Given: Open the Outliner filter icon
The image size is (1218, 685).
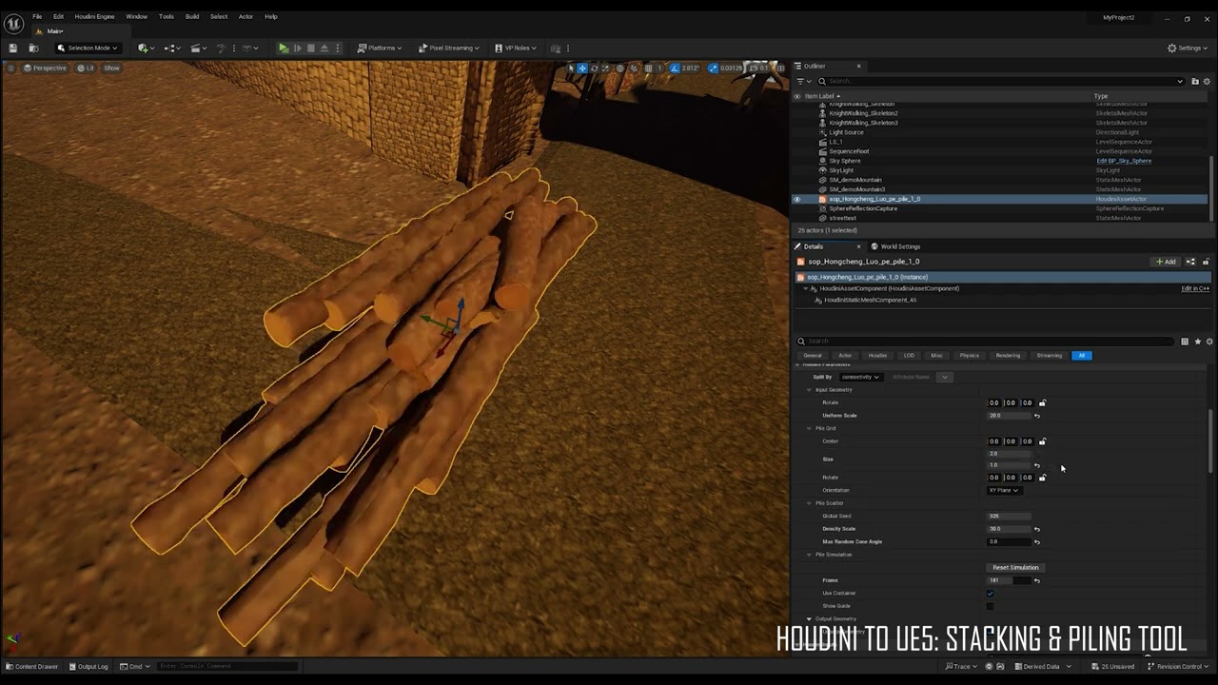Looking at the screenshot, I should 802,81.
